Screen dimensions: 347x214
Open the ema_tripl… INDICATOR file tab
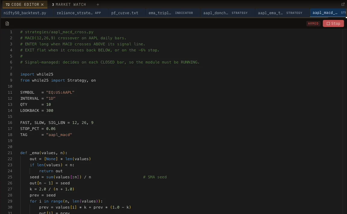[171, 13]
